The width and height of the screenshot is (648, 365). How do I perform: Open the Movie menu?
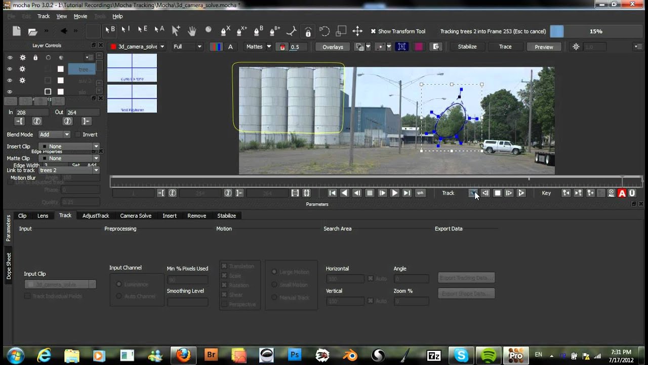[x=80, y=16]
